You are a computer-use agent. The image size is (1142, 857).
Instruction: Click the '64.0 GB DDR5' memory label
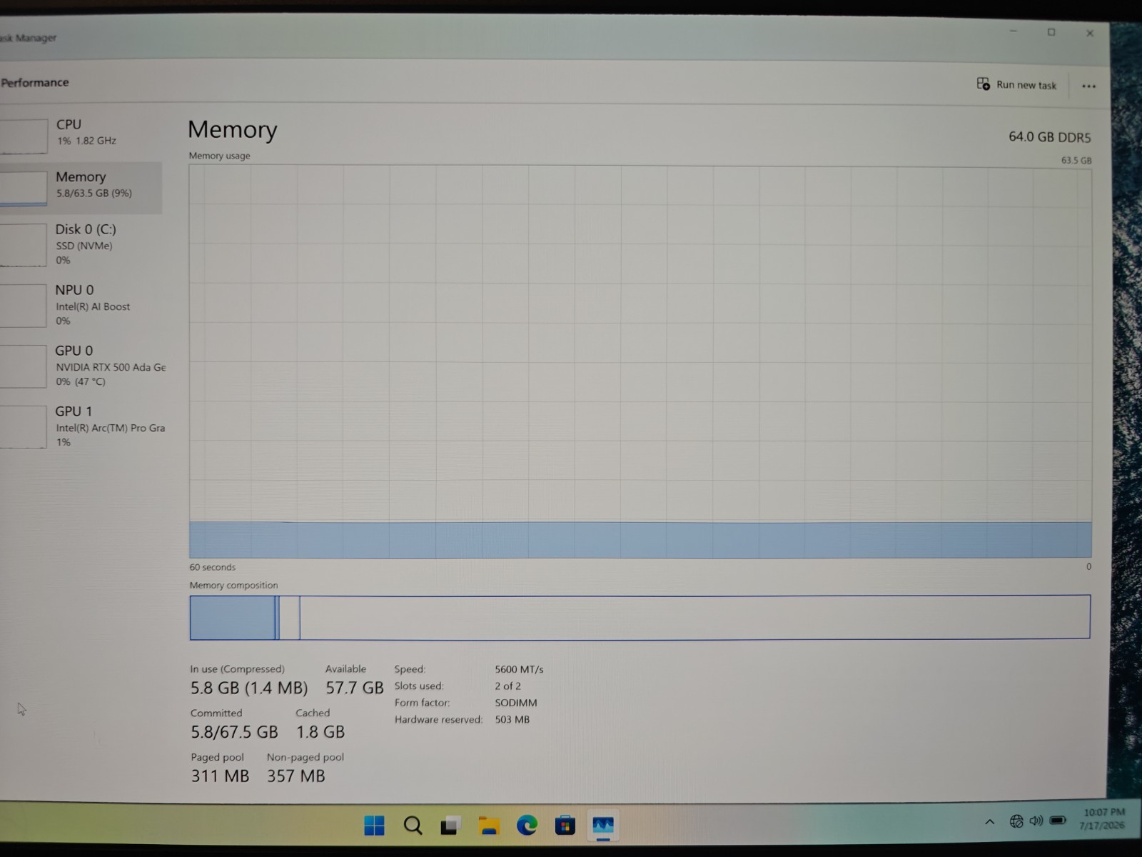(x=1049, y=137)
